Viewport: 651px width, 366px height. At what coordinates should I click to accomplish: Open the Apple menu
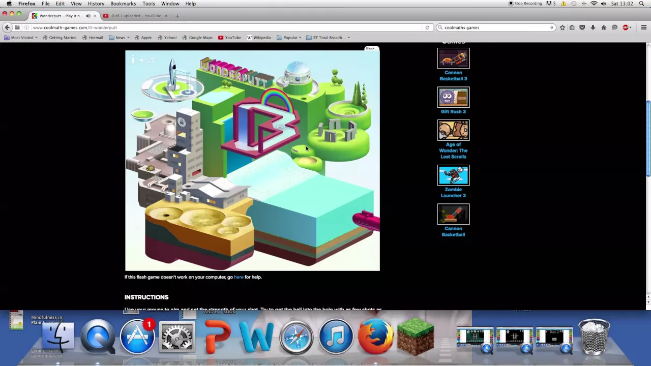pos(9,4)
